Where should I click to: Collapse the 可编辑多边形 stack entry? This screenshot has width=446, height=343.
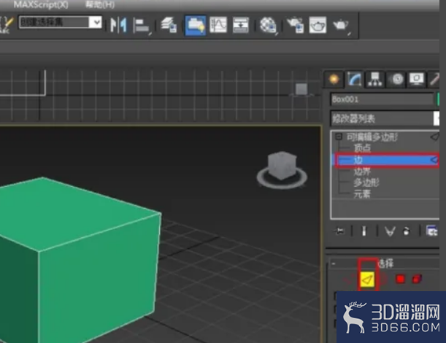(x=338, y=136)
